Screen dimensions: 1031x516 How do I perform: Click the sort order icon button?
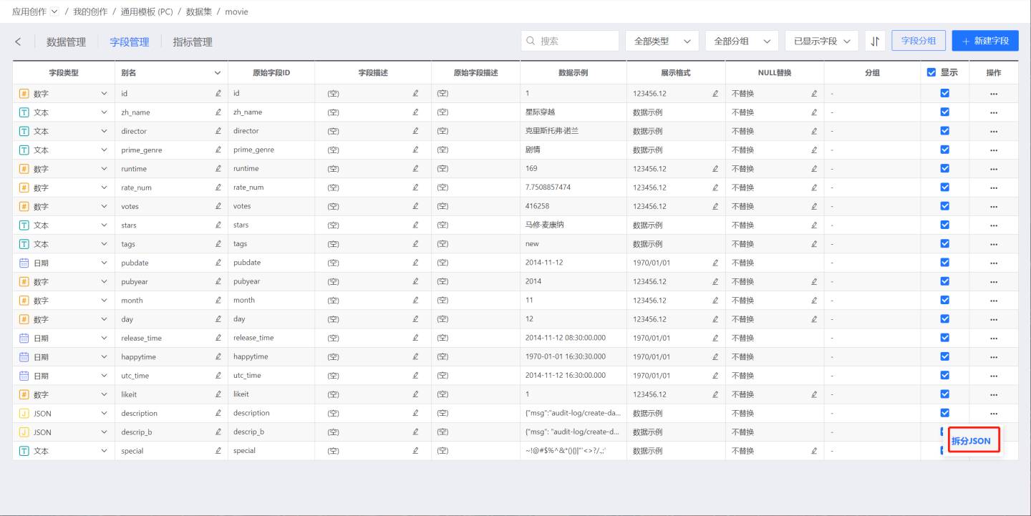[x=875, y=42]
